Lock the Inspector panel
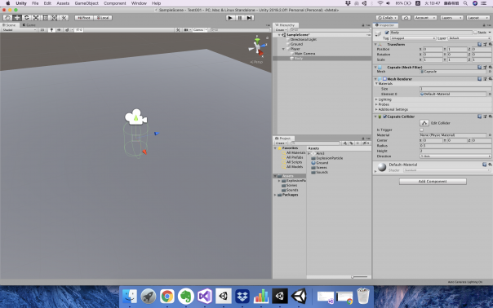 484,25
